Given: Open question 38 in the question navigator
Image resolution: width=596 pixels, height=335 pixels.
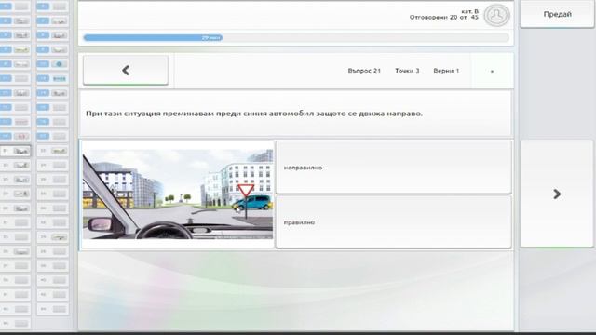Looking at the screenshot, I should [52, 266].
